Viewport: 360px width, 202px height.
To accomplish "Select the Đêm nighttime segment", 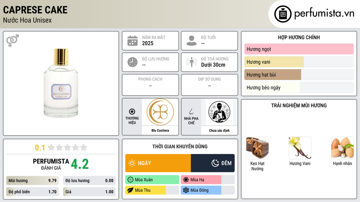I will click(213, 163).
